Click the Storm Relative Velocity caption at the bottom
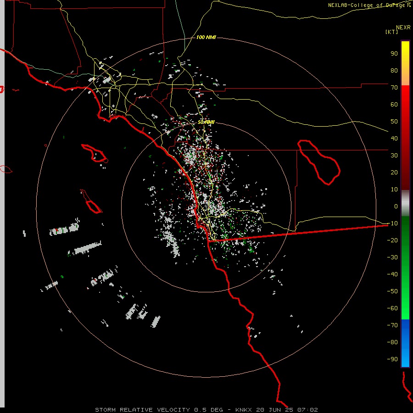 tap(206, 410)
